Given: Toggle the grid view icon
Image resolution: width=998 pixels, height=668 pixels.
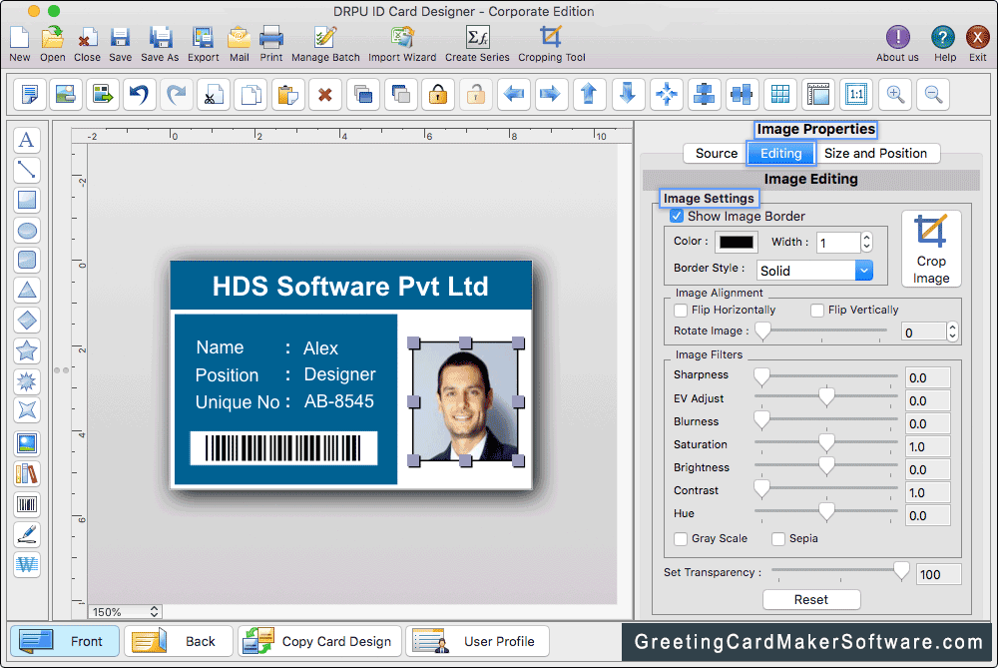Looking at the screenshot, I should click(780, 94).
